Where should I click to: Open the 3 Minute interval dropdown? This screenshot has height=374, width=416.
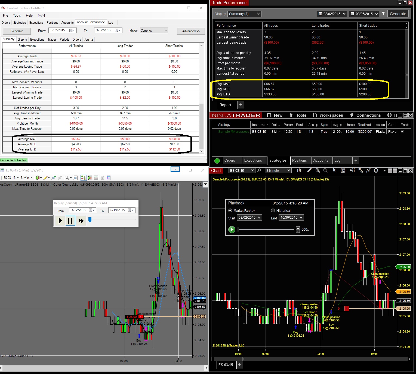point(278,170)
